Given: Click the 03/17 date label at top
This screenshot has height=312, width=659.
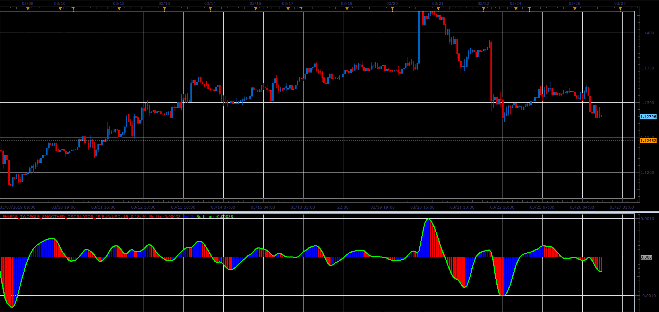Looking at the screenshot, I should tap(288, 3).
